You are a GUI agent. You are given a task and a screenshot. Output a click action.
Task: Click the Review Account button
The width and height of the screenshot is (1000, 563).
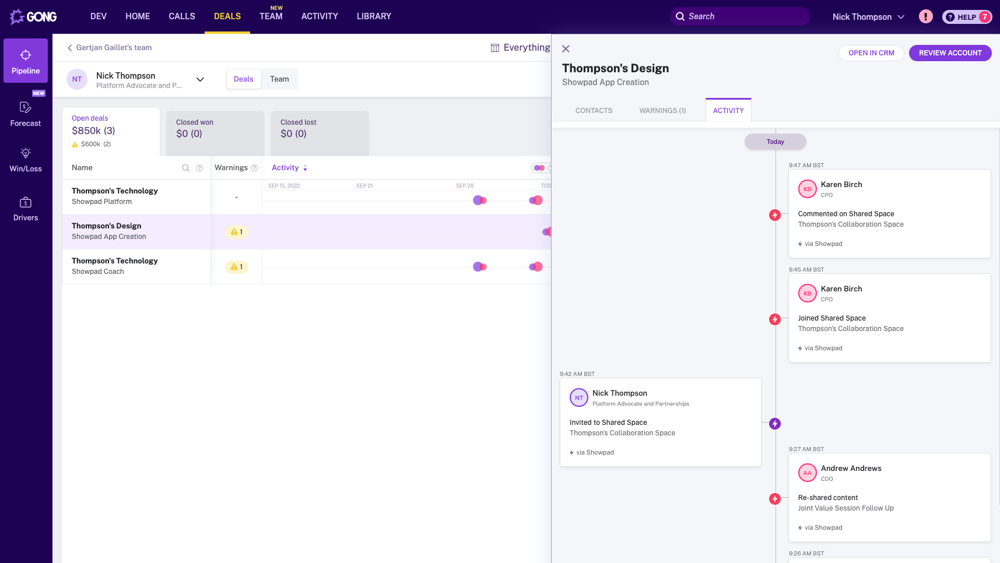tap(950, 53)
